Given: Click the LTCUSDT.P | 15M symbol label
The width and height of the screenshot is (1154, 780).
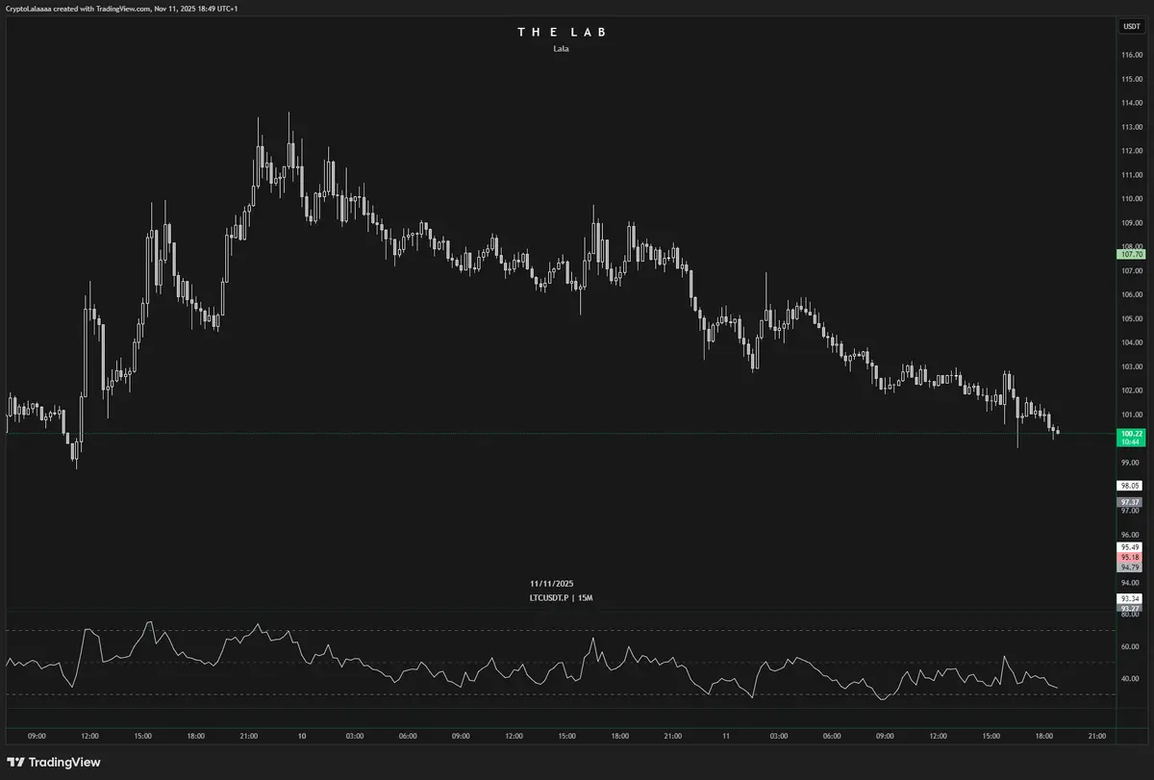Looking at the screenshot, I should pos(562,598).
